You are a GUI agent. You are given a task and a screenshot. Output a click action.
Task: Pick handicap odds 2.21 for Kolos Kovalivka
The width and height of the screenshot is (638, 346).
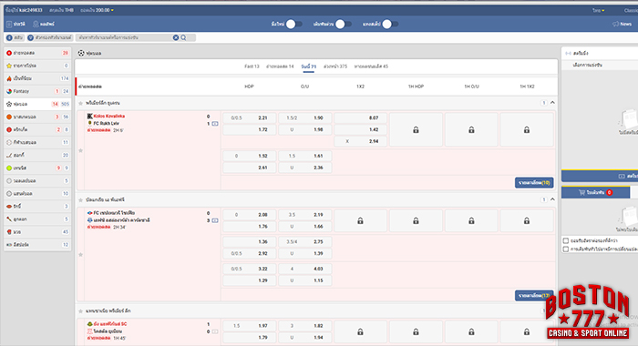click(250, 117)
